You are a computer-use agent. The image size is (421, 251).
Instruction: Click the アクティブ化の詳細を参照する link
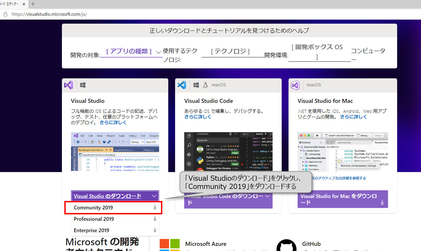(x=339, y=178)
